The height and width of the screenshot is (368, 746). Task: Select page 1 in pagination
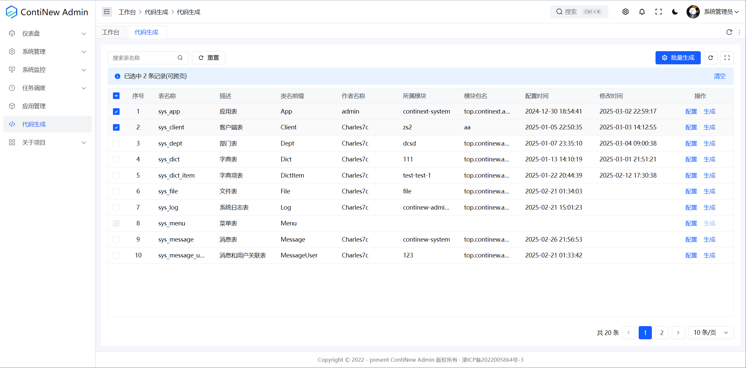[x=645, y=333]
